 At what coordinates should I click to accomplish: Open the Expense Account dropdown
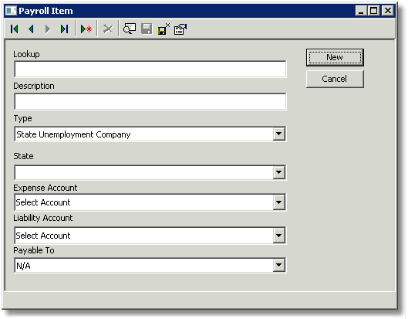coord(279,202)
